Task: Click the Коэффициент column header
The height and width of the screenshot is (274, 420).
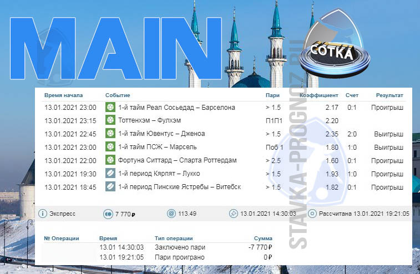Action: point(319,95)
